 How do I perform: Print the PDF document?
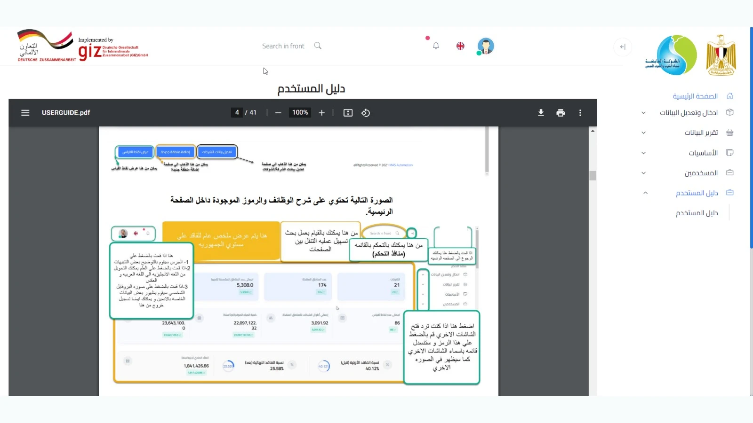[561, 113]
